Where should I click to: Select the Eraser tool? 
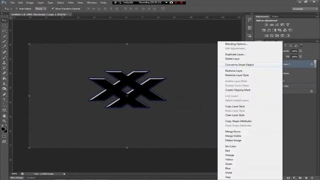click(4, 73)
